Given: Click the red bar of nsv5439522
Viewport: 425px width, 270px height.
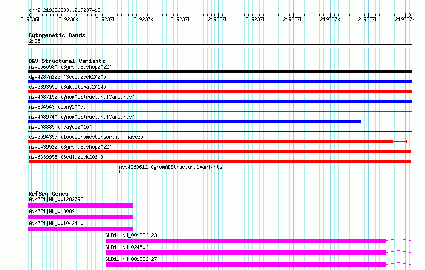Looking at the screenshot, I should pos(220,152).
